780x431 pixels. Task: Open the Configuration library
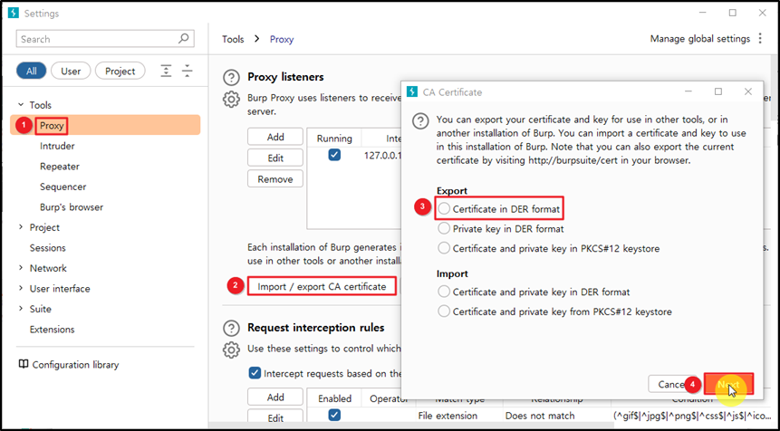[75, 364]
